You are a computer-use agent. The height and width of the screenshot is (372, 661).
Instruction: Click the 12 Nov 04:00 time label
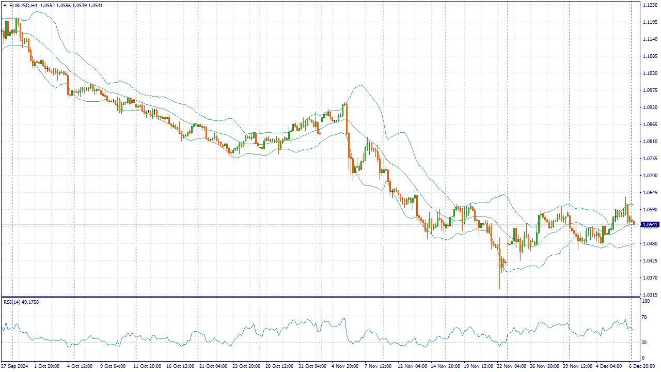coord(412,366)
